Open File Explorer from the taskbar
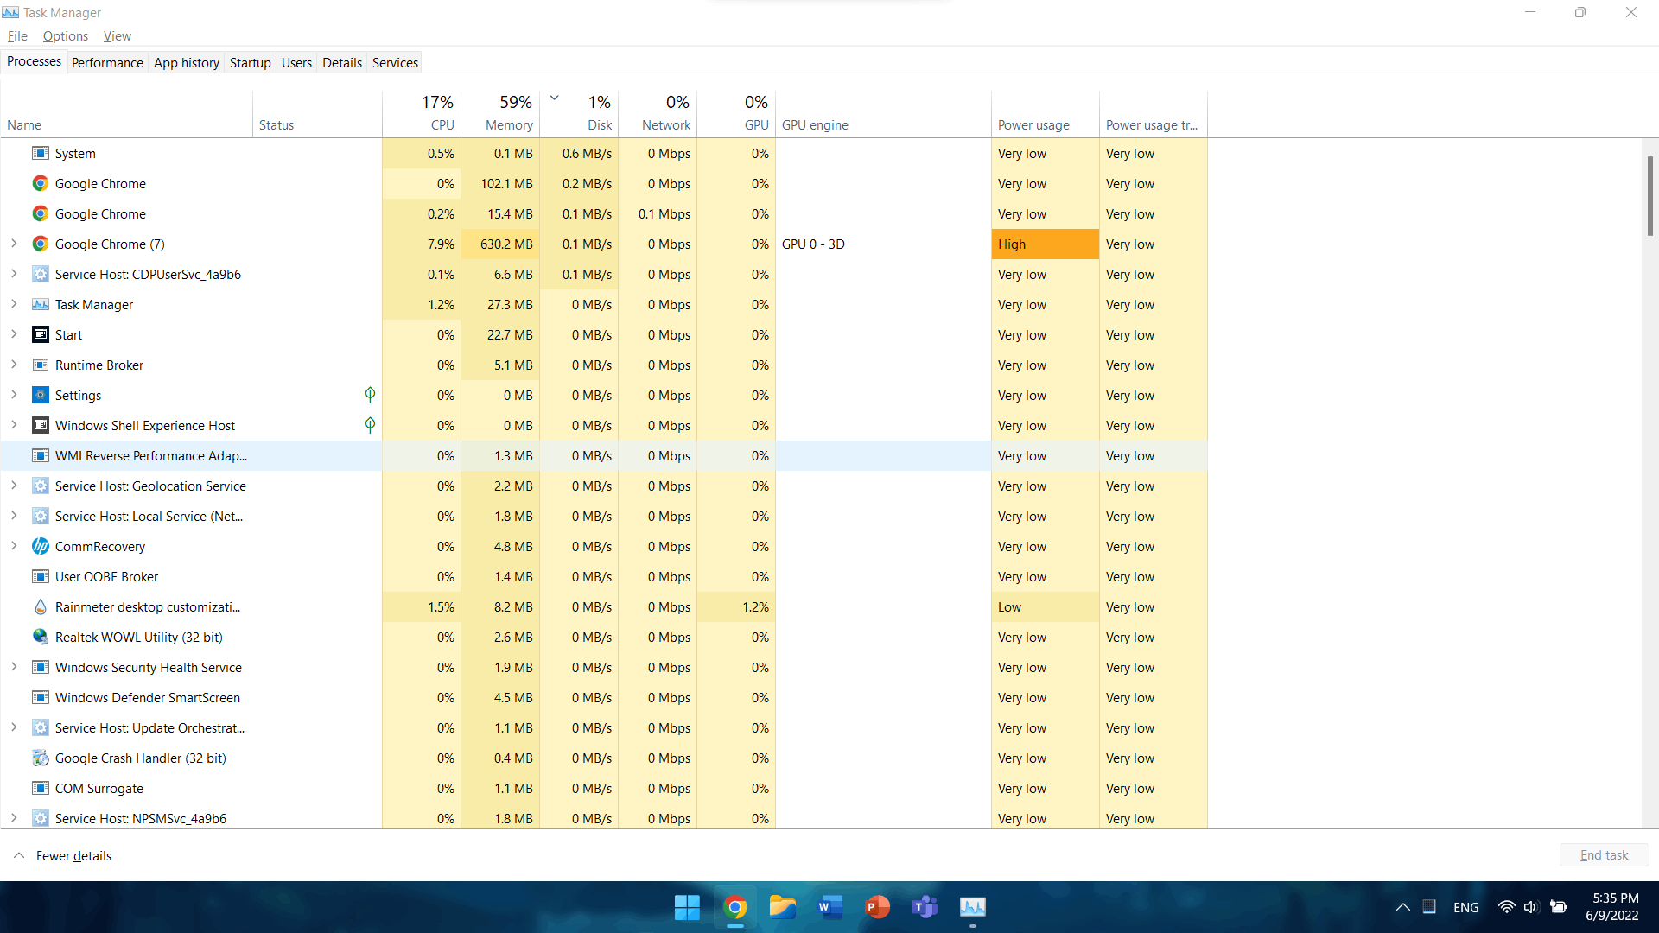Screen dimensions: 1659x933 (x=783, y=907)
